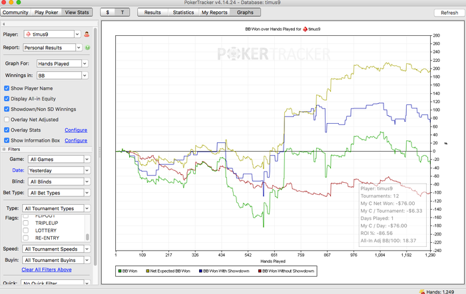Collapse the sidebar using the small arrow
466x294 pixels.
[x=4, y=24]
